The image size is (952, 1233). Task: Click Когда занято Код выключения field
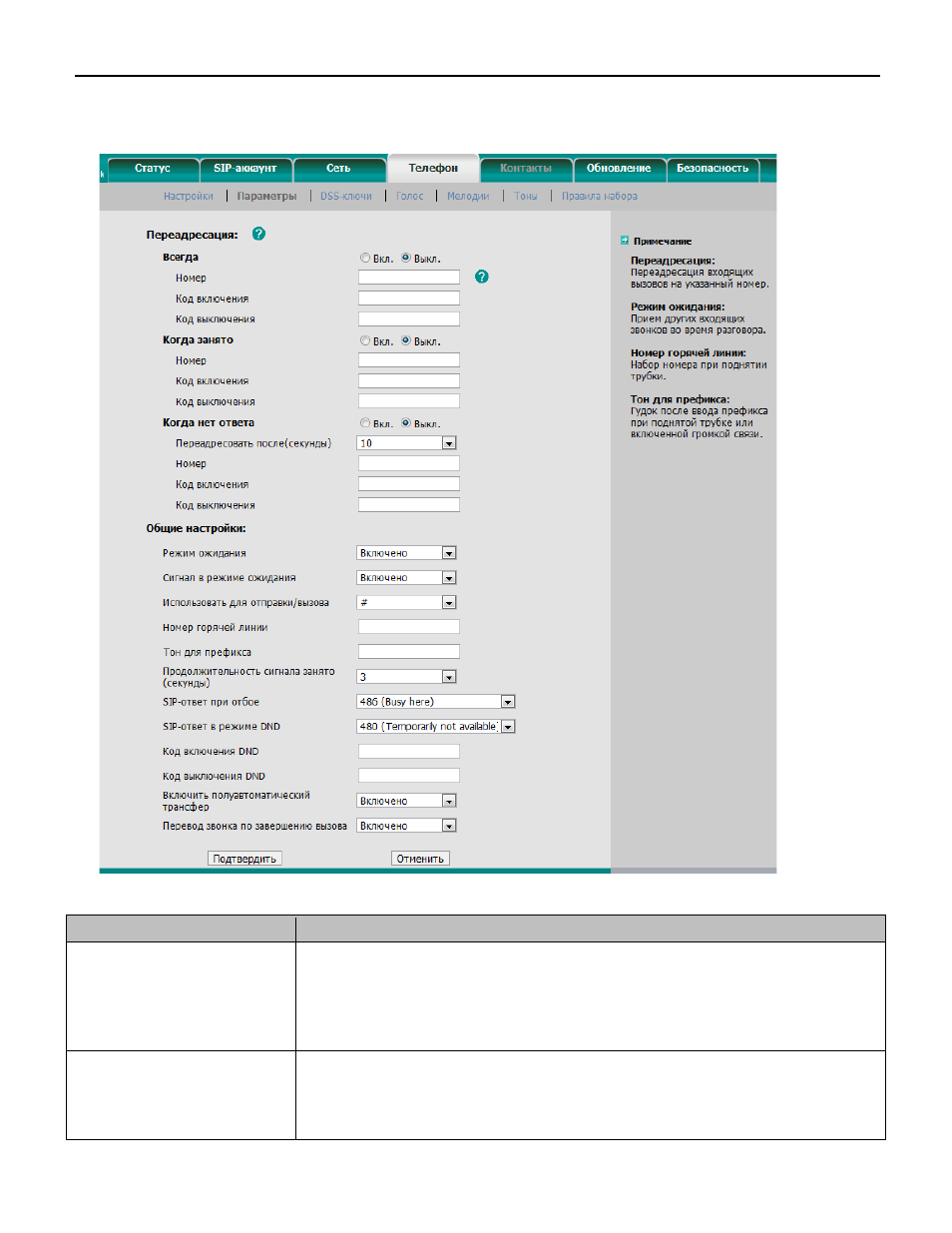pos(409,401)
